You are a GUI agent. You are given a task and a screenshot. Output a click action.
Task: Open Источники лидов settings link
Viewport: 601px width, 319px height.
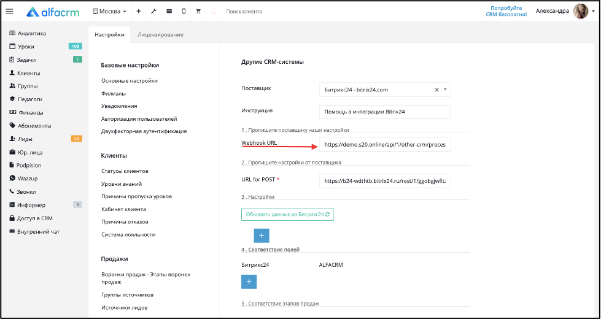(x=125, y=307)
